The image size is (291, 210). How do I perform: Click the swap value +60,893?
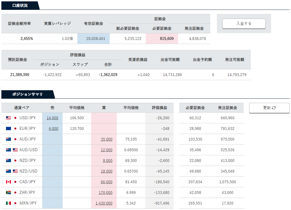pyautogui.click(x=83, y=75)
